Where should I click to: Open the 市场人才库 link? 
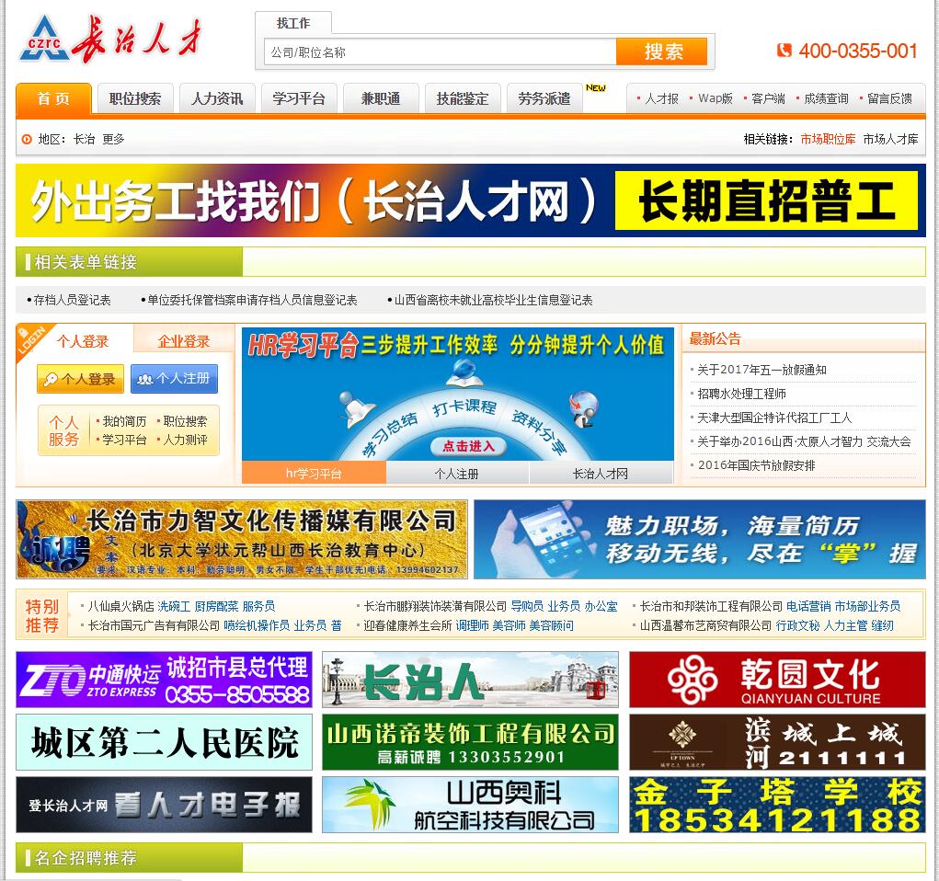(890, 139)
